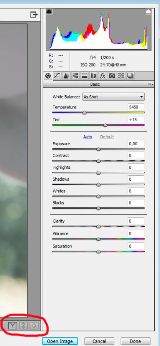
Task: Click the f/4 aperture text
Action: coord(93,58)
